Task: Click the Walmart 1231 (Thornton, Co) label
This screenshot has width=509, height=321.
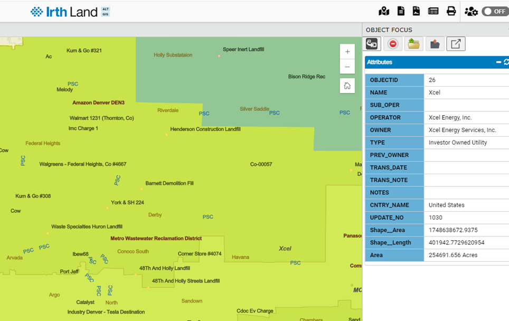Action: click(101, 118)
